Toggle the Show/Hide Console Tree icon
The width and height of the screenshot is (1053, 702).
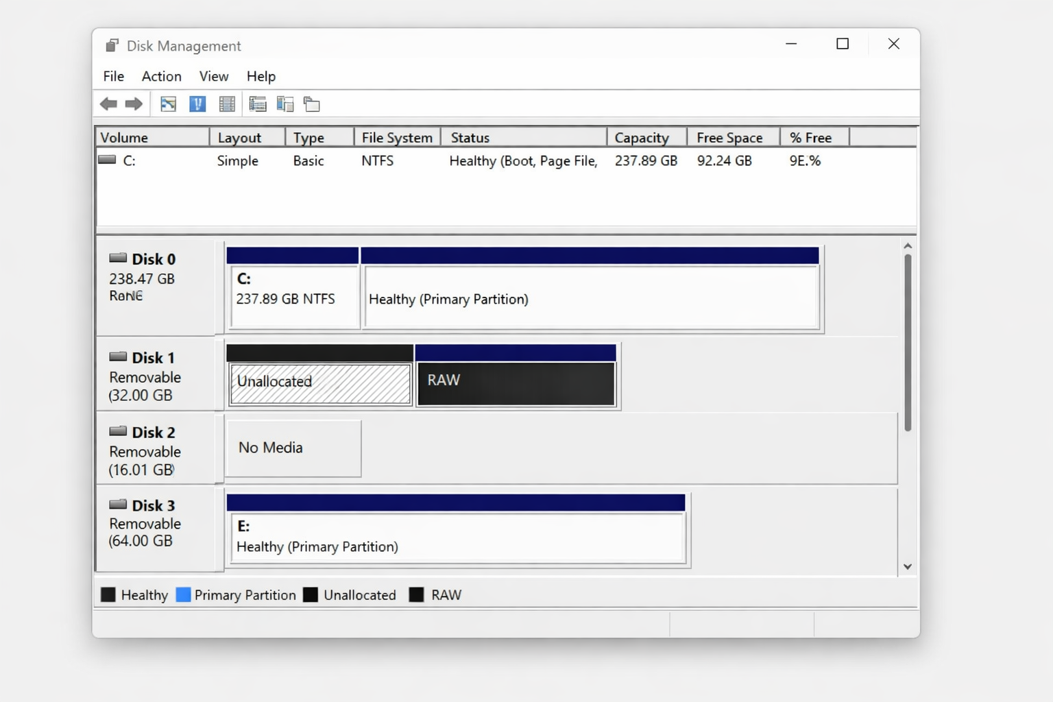pyautogui.click(x=167, y=104)
